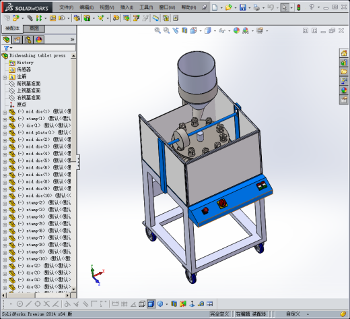The image size is (350, 319).
Task: Select the ConfigurationManager tab icon
Action: point(28,40)
